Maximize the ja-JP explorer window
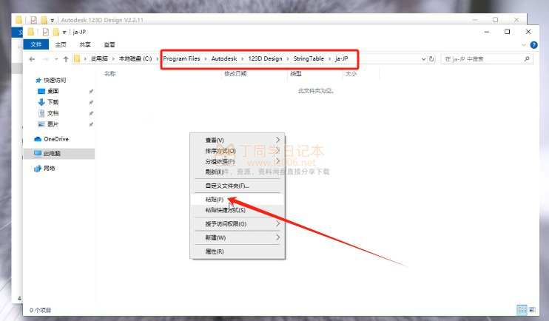Screen dimensions: 549x321 (x=507, y=32)
